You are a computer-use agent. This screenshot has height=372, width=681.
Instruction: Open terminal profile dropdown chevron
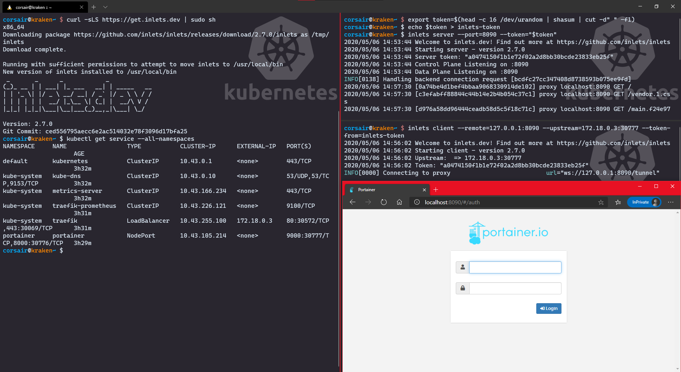click(x=105, y=7)
